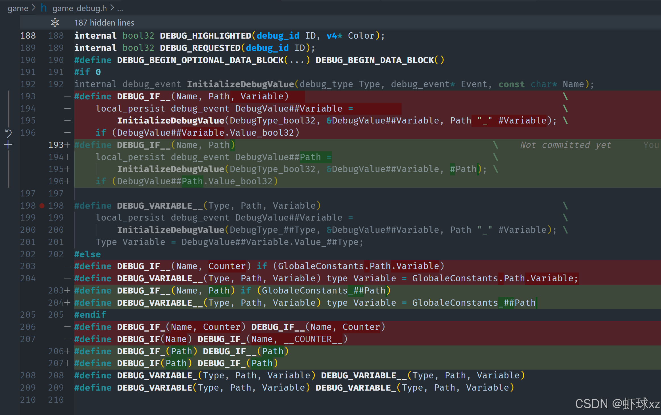Click the minus marker on removed line 207
Image resolution: width=661 pixels, height=415 pixels.
[x=67, y=339]
